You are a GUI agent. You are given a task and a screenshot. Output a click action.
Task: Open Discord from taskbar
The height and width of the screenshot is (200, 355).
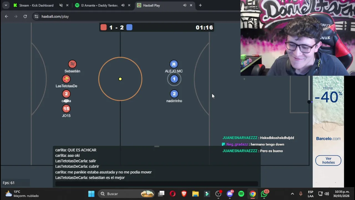(x=230, y=194)
